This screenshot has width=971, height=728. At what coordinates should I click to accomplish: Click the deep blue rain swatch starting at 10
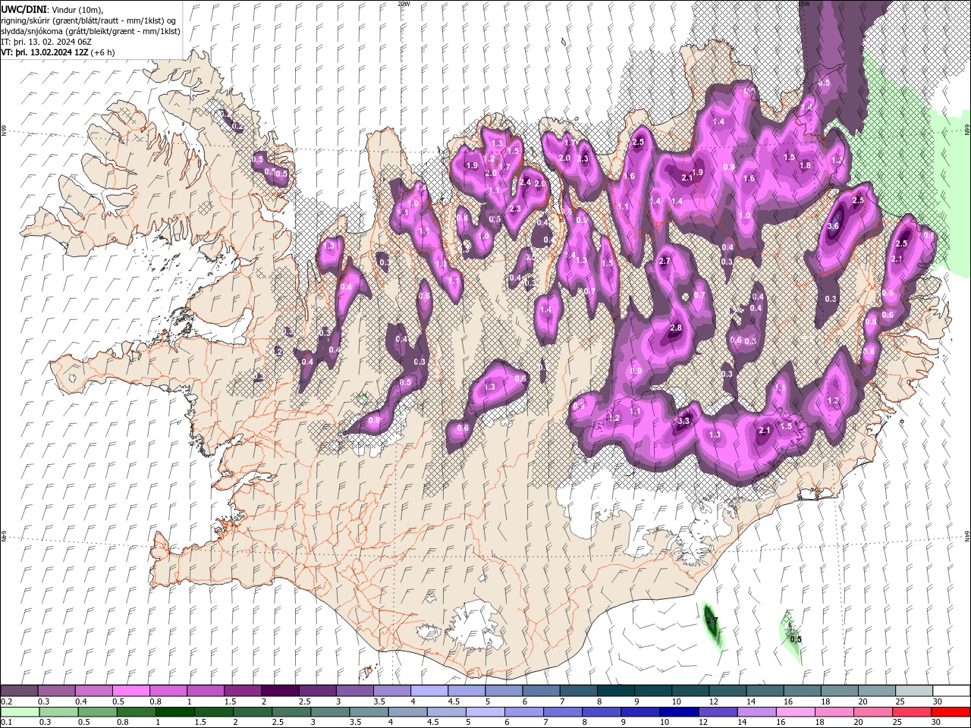pyautogui.click(x=680, y=712)
